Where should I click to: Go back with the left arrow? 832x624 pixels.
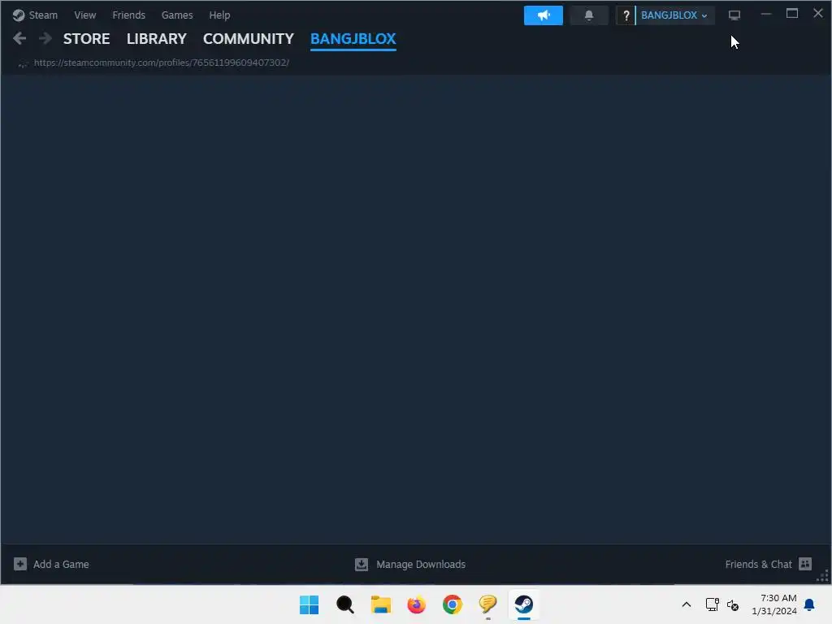pyautogui.click(x=19, y=39)
